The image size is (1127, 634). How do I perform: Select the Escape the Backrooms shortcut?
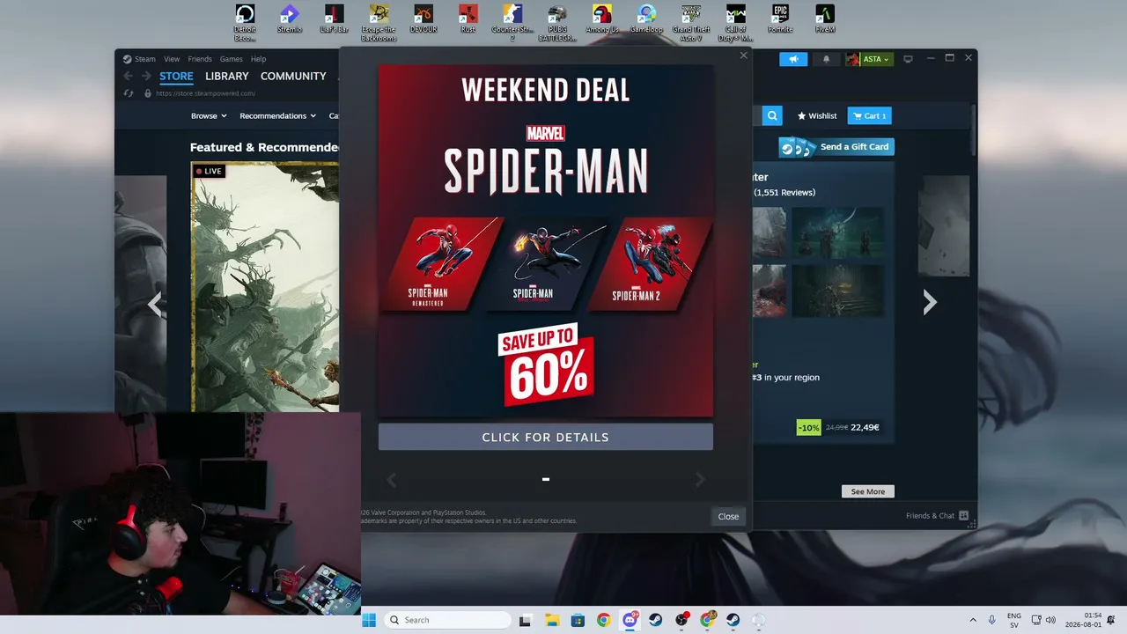click(379, 23)
